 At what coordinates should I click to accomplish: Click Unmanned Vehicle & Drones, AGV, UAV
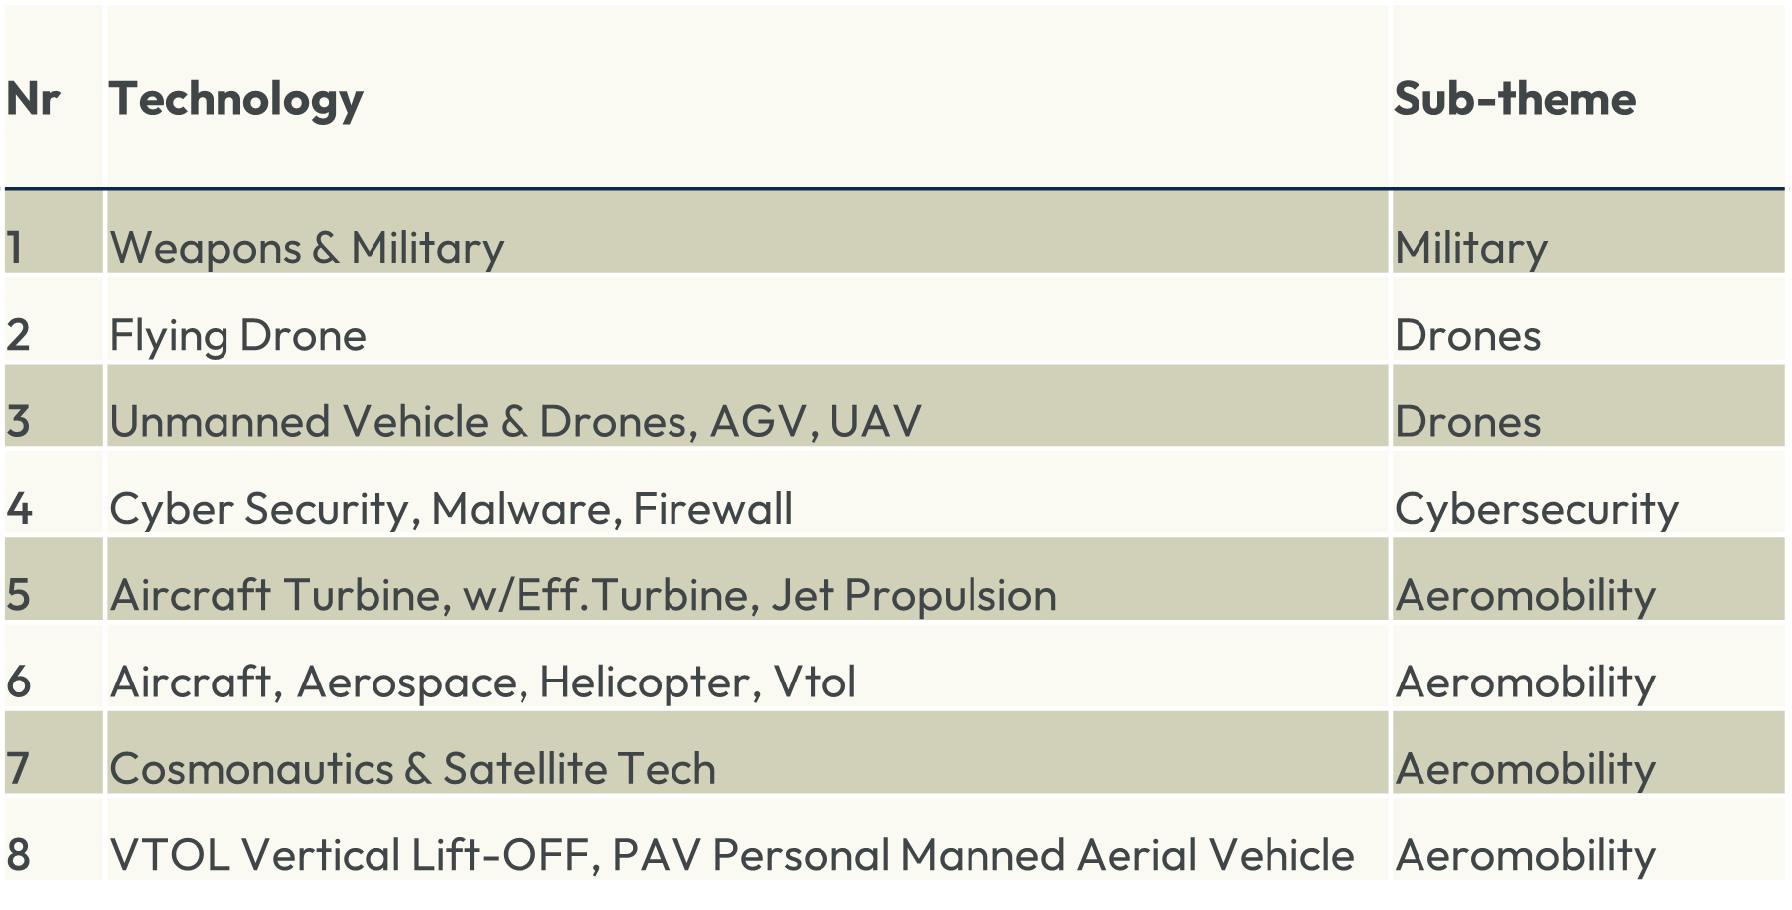pyautogui.click(x=515, y=421)
